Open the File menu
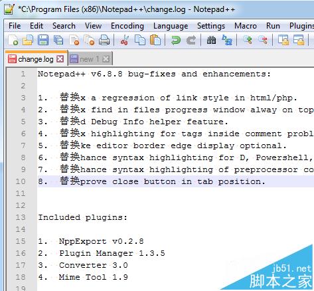This screenshot has height=291, width=314. pyautogui.click(x=15, y=26)
